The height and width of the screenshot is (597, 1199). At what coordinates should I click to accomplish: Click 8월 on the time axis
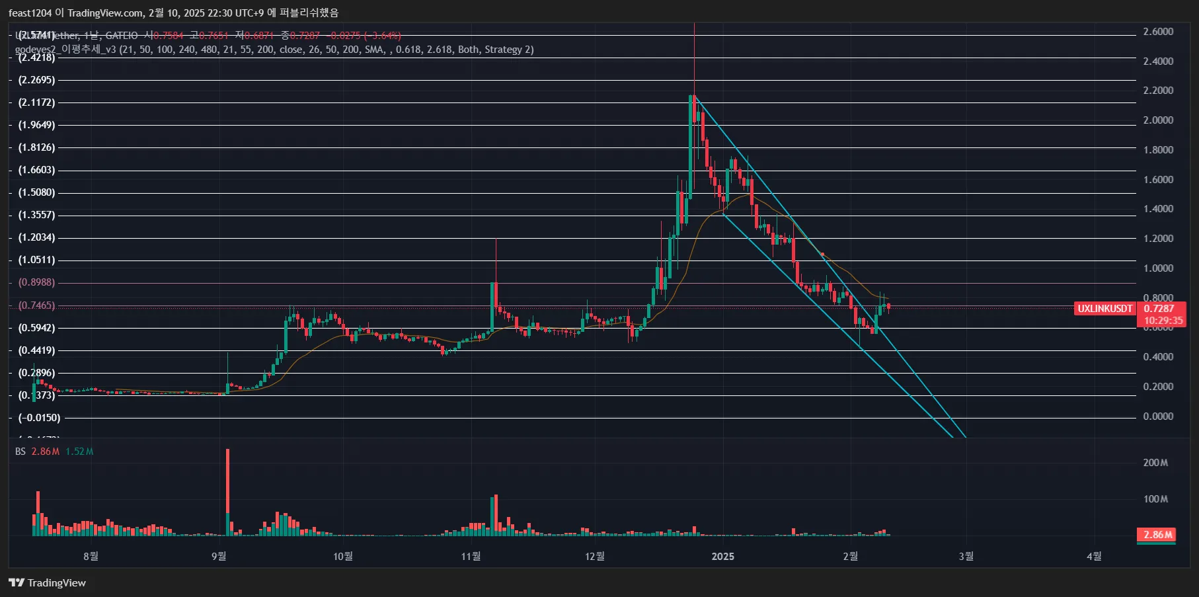(91, 557)
